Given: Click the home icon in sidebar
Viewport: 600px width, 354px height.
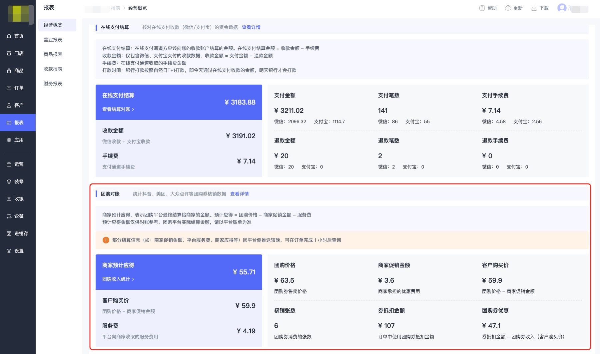Looking at the screenshot, I should (9, 36).
